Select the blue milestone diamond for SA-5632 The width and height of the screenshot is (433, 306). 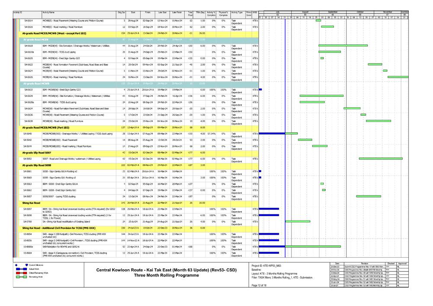click(260, 89)
